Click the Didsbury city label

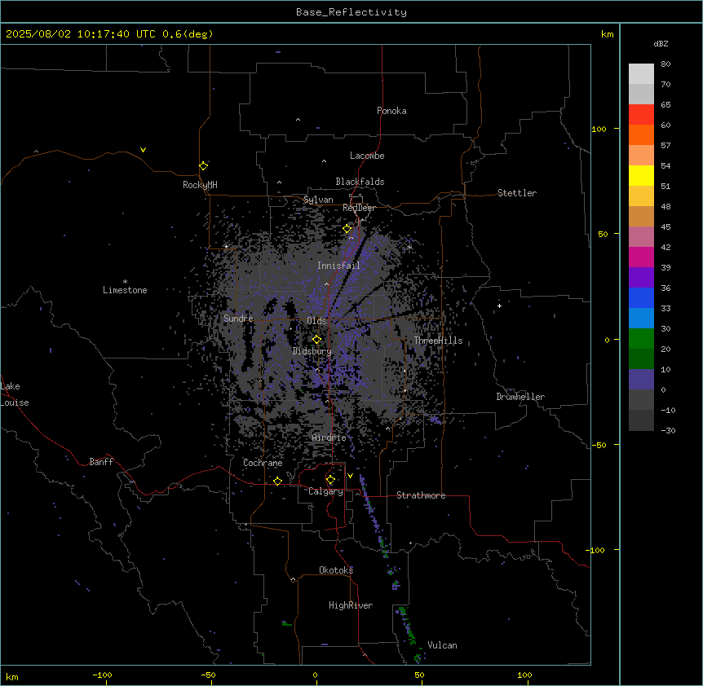[x=312, y=351]
